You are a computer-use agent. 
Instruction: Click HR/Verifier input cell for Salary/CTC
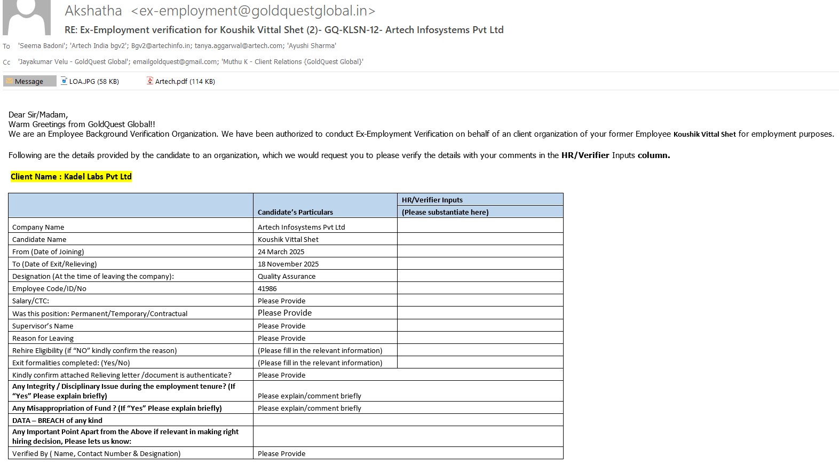480,301
